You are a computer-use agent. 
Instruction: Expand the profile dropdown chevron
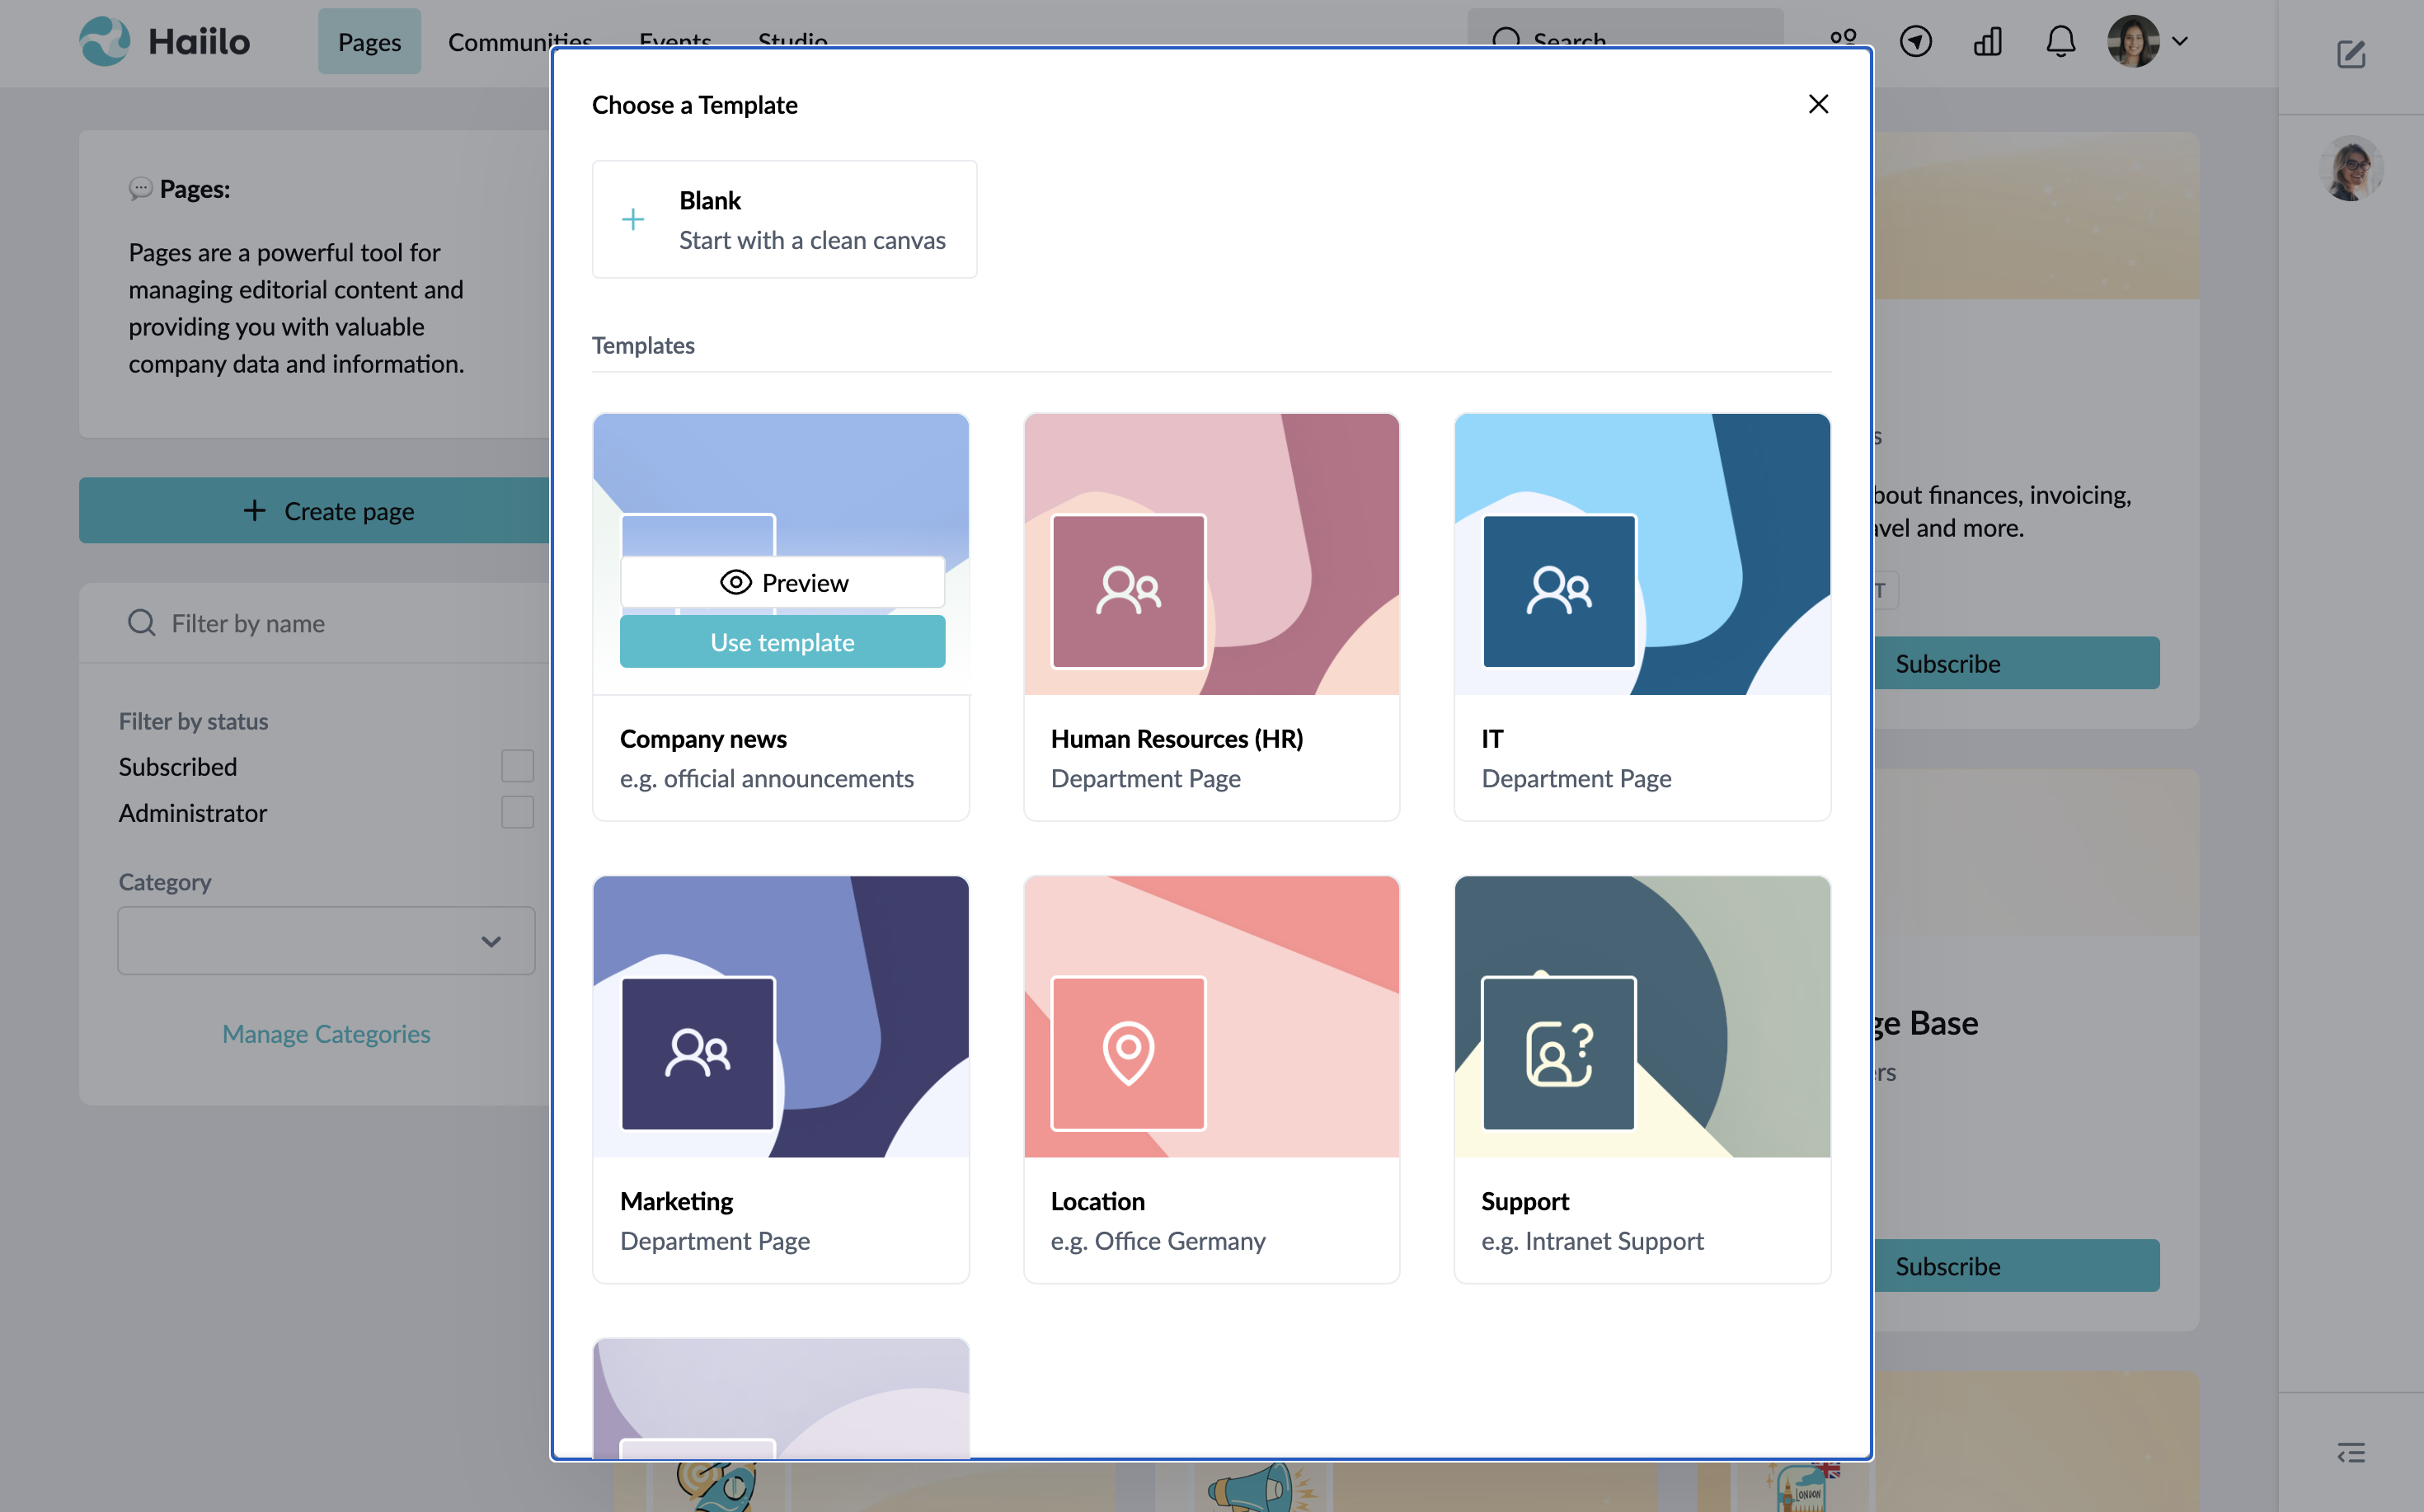pos(2180,41)
